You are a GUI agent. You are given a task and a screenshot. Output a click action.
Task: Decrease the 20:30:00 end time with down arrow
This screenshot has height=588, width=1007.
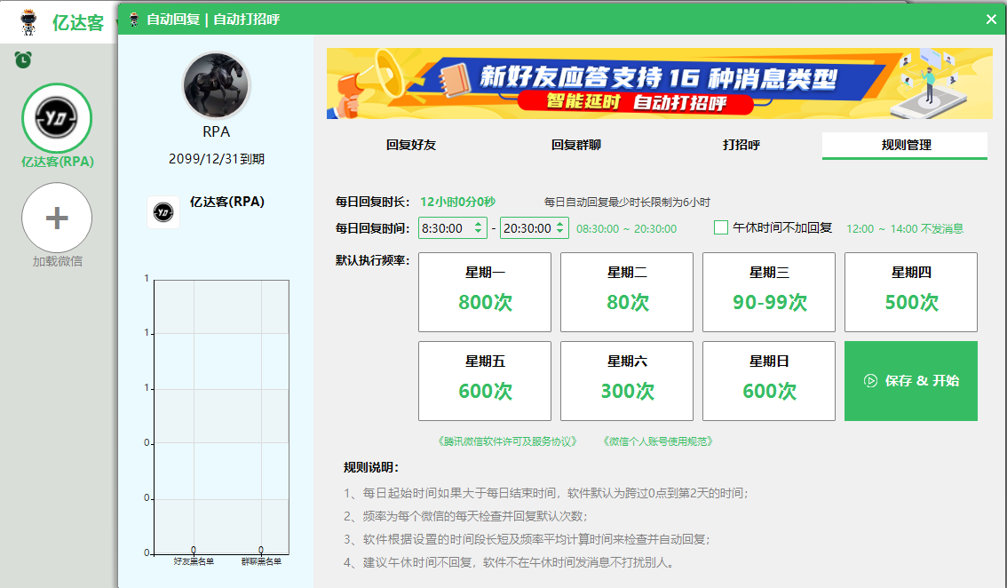pos(560,233)
